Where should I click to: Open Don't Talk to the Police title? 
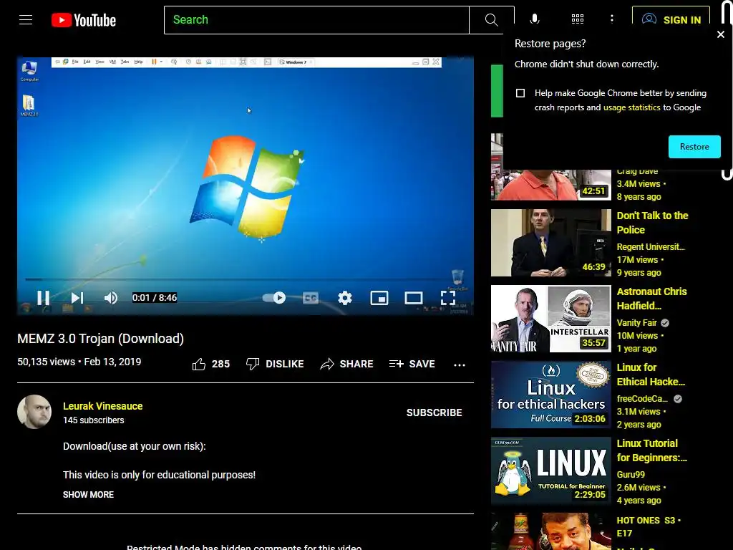tap(652, 223)
